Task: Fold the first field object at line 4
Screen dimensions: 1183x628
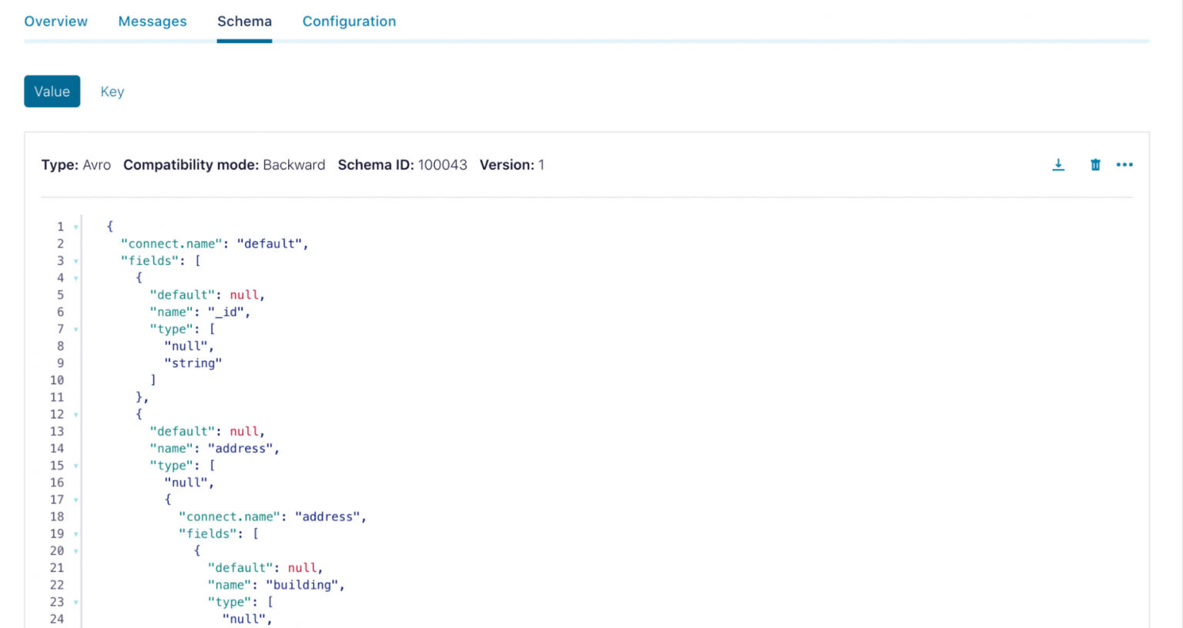Action: 75,279
